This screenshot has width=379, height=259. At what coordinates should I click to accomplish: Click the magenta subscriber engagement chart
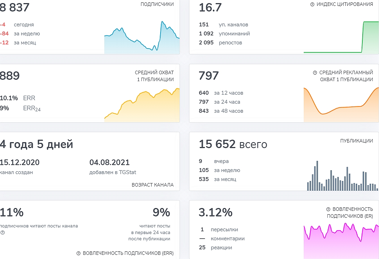tap(341, 239)
